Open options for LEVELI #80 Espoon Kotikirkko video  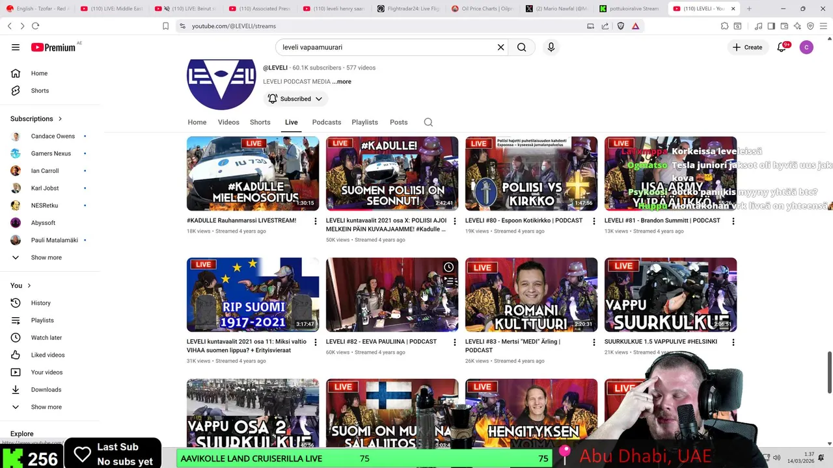click(594, 221)
